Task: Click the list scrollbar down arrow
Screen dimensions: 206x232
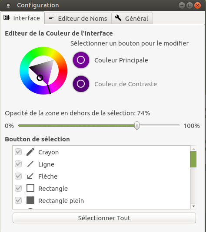Action: pyautogui.click(x=193, y=206)
